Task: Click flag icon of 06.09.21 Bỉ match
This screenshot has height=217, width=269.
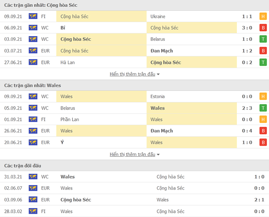Action: pos(33,28)
